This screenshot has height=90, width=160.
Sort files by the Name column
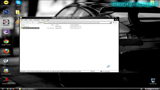coord(23,25)
